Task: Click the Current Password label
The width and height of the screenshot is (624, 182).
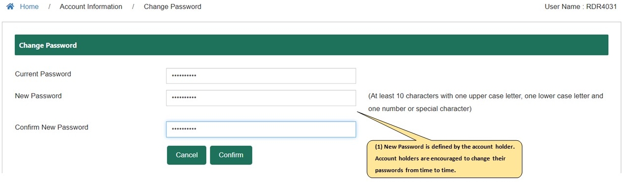Action: pyautogui.click(x=43, y=74)
